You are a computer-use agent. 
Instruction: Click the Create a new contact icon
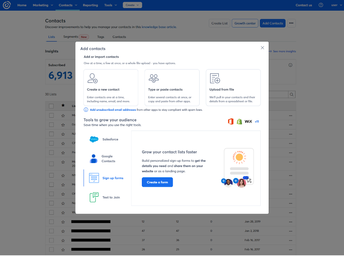click(93, 78)
